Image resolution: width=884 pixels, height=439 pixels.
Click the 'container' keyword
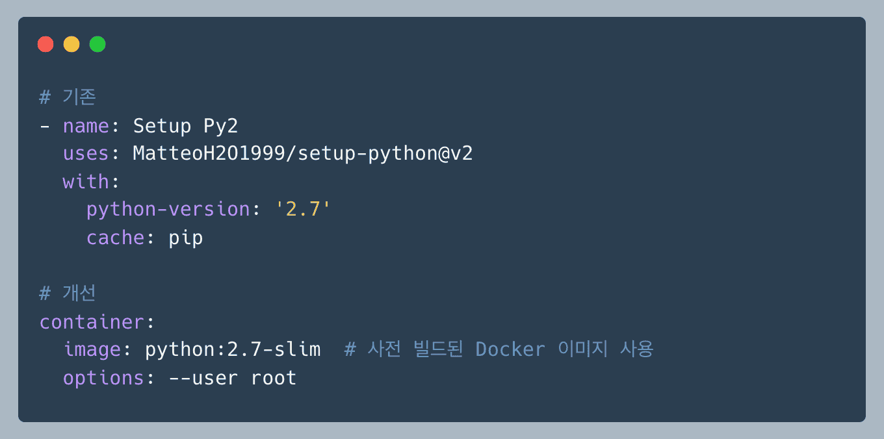(x=92, y=321)
